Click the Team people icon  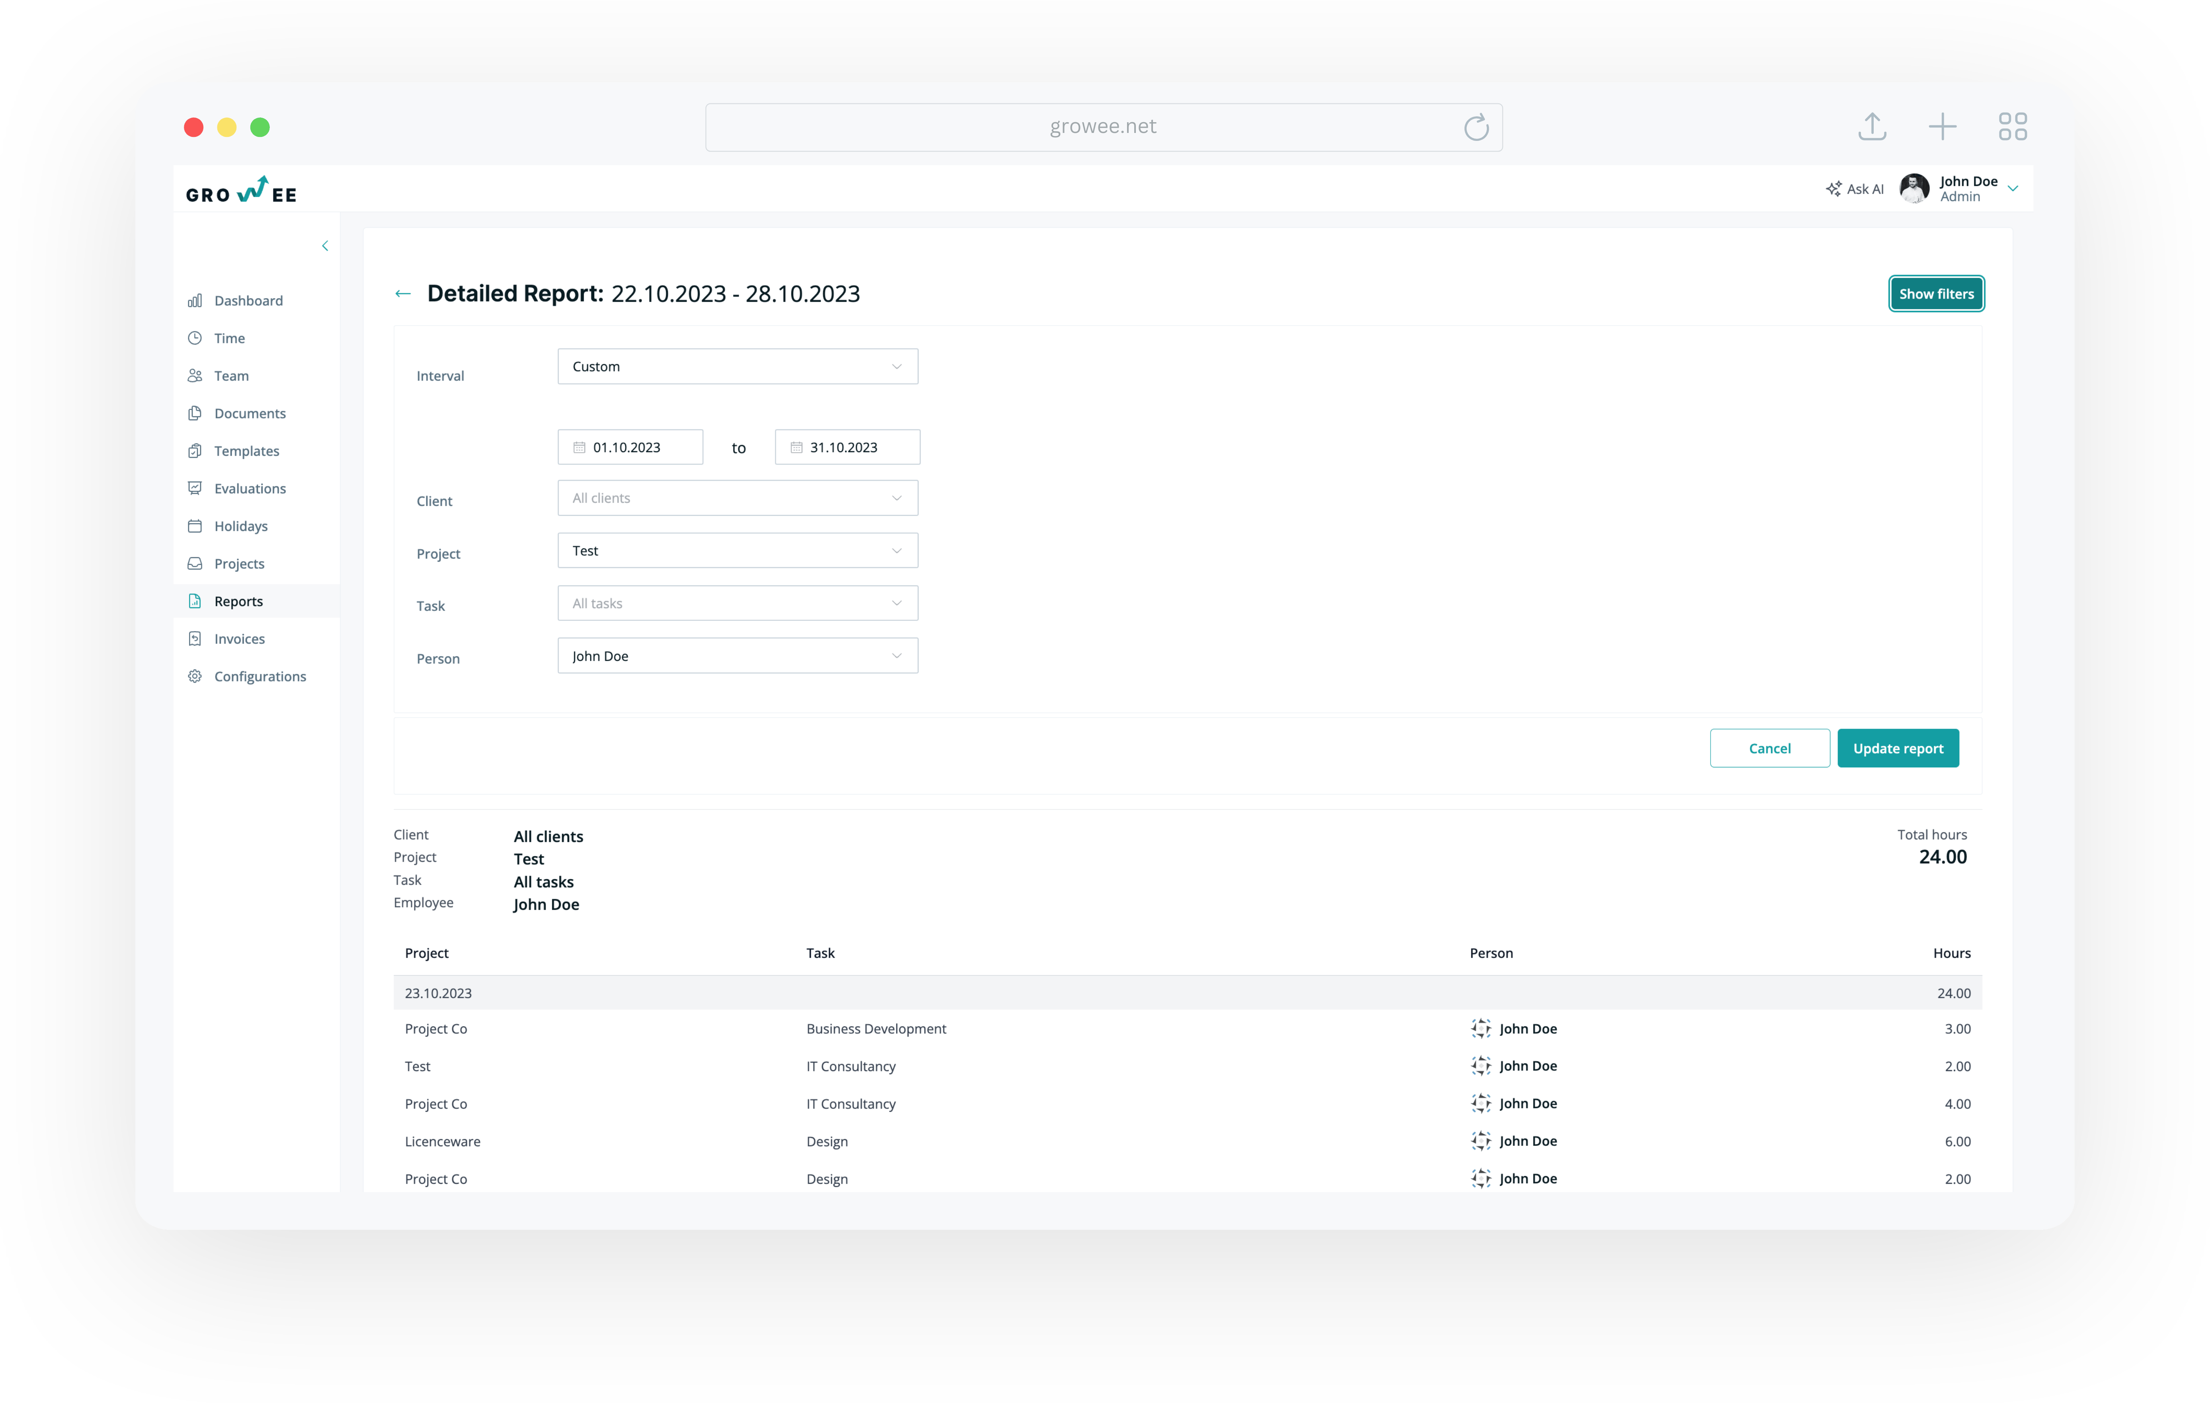(x=195, y=376)
